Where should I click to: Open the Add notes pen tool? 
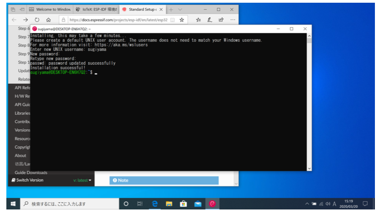tap(209, 19)
